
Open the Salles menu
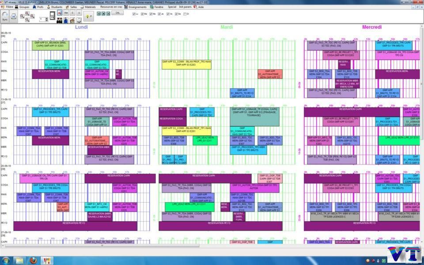pos(72,7)
